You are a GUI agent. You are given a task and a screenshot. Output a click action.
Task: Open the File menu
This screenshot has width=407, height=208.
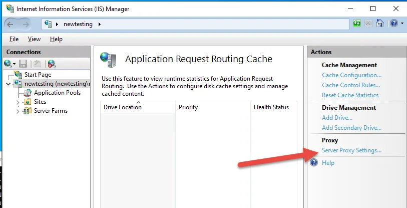(14, 39)
